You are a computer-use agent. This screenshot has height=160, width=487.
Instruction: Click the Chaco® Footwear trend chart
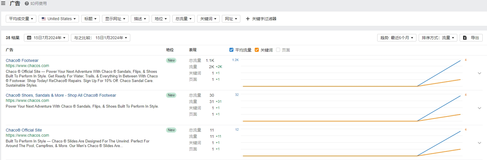coord(352,73)
